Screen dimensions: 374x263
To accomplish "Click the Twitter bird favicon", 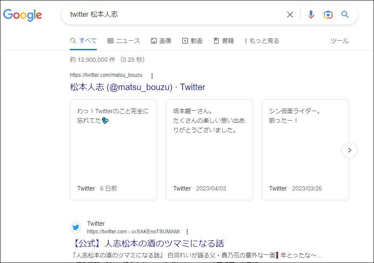I will click(75, 227).
